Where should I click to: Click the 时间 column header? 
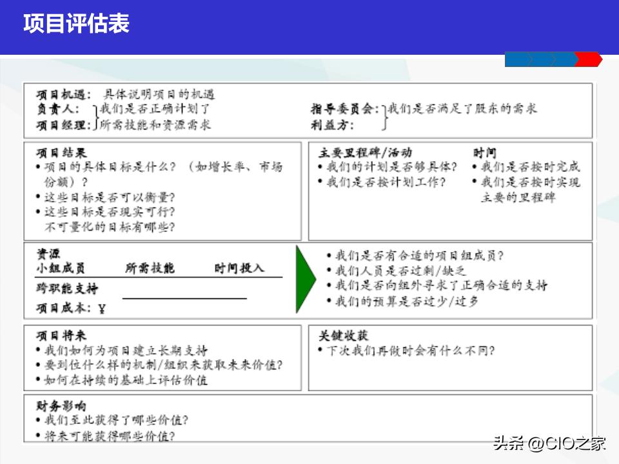[485, 151]
